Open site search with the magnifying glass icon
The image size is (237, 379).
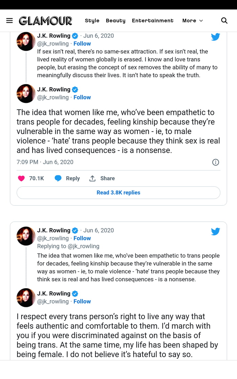pyautogui.click(x=224, y=21)
